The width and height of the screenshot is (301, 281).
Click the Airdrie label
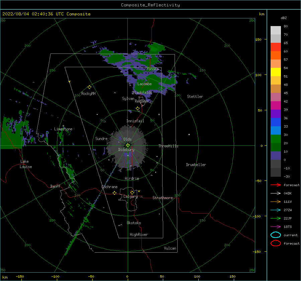(132, 178)
